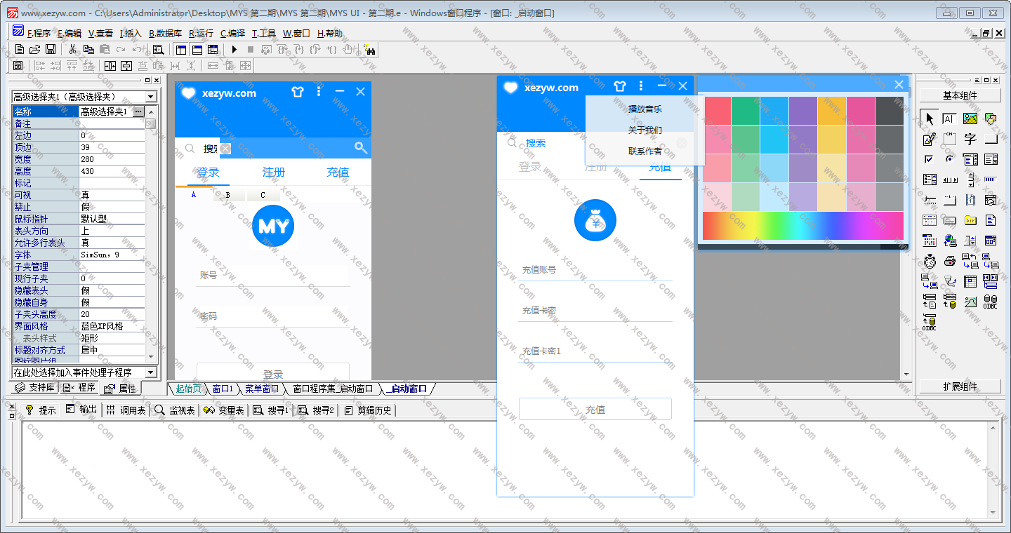Switch to the 窗口1 document tab
The width and height of the screenshot is (1011, 533).
pos(223,389)
